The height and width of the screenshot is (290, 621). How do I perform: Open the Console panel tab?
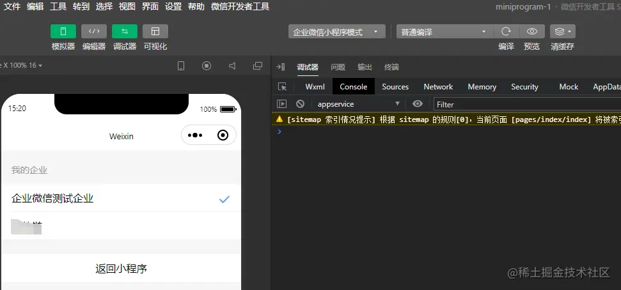point(354,87)
